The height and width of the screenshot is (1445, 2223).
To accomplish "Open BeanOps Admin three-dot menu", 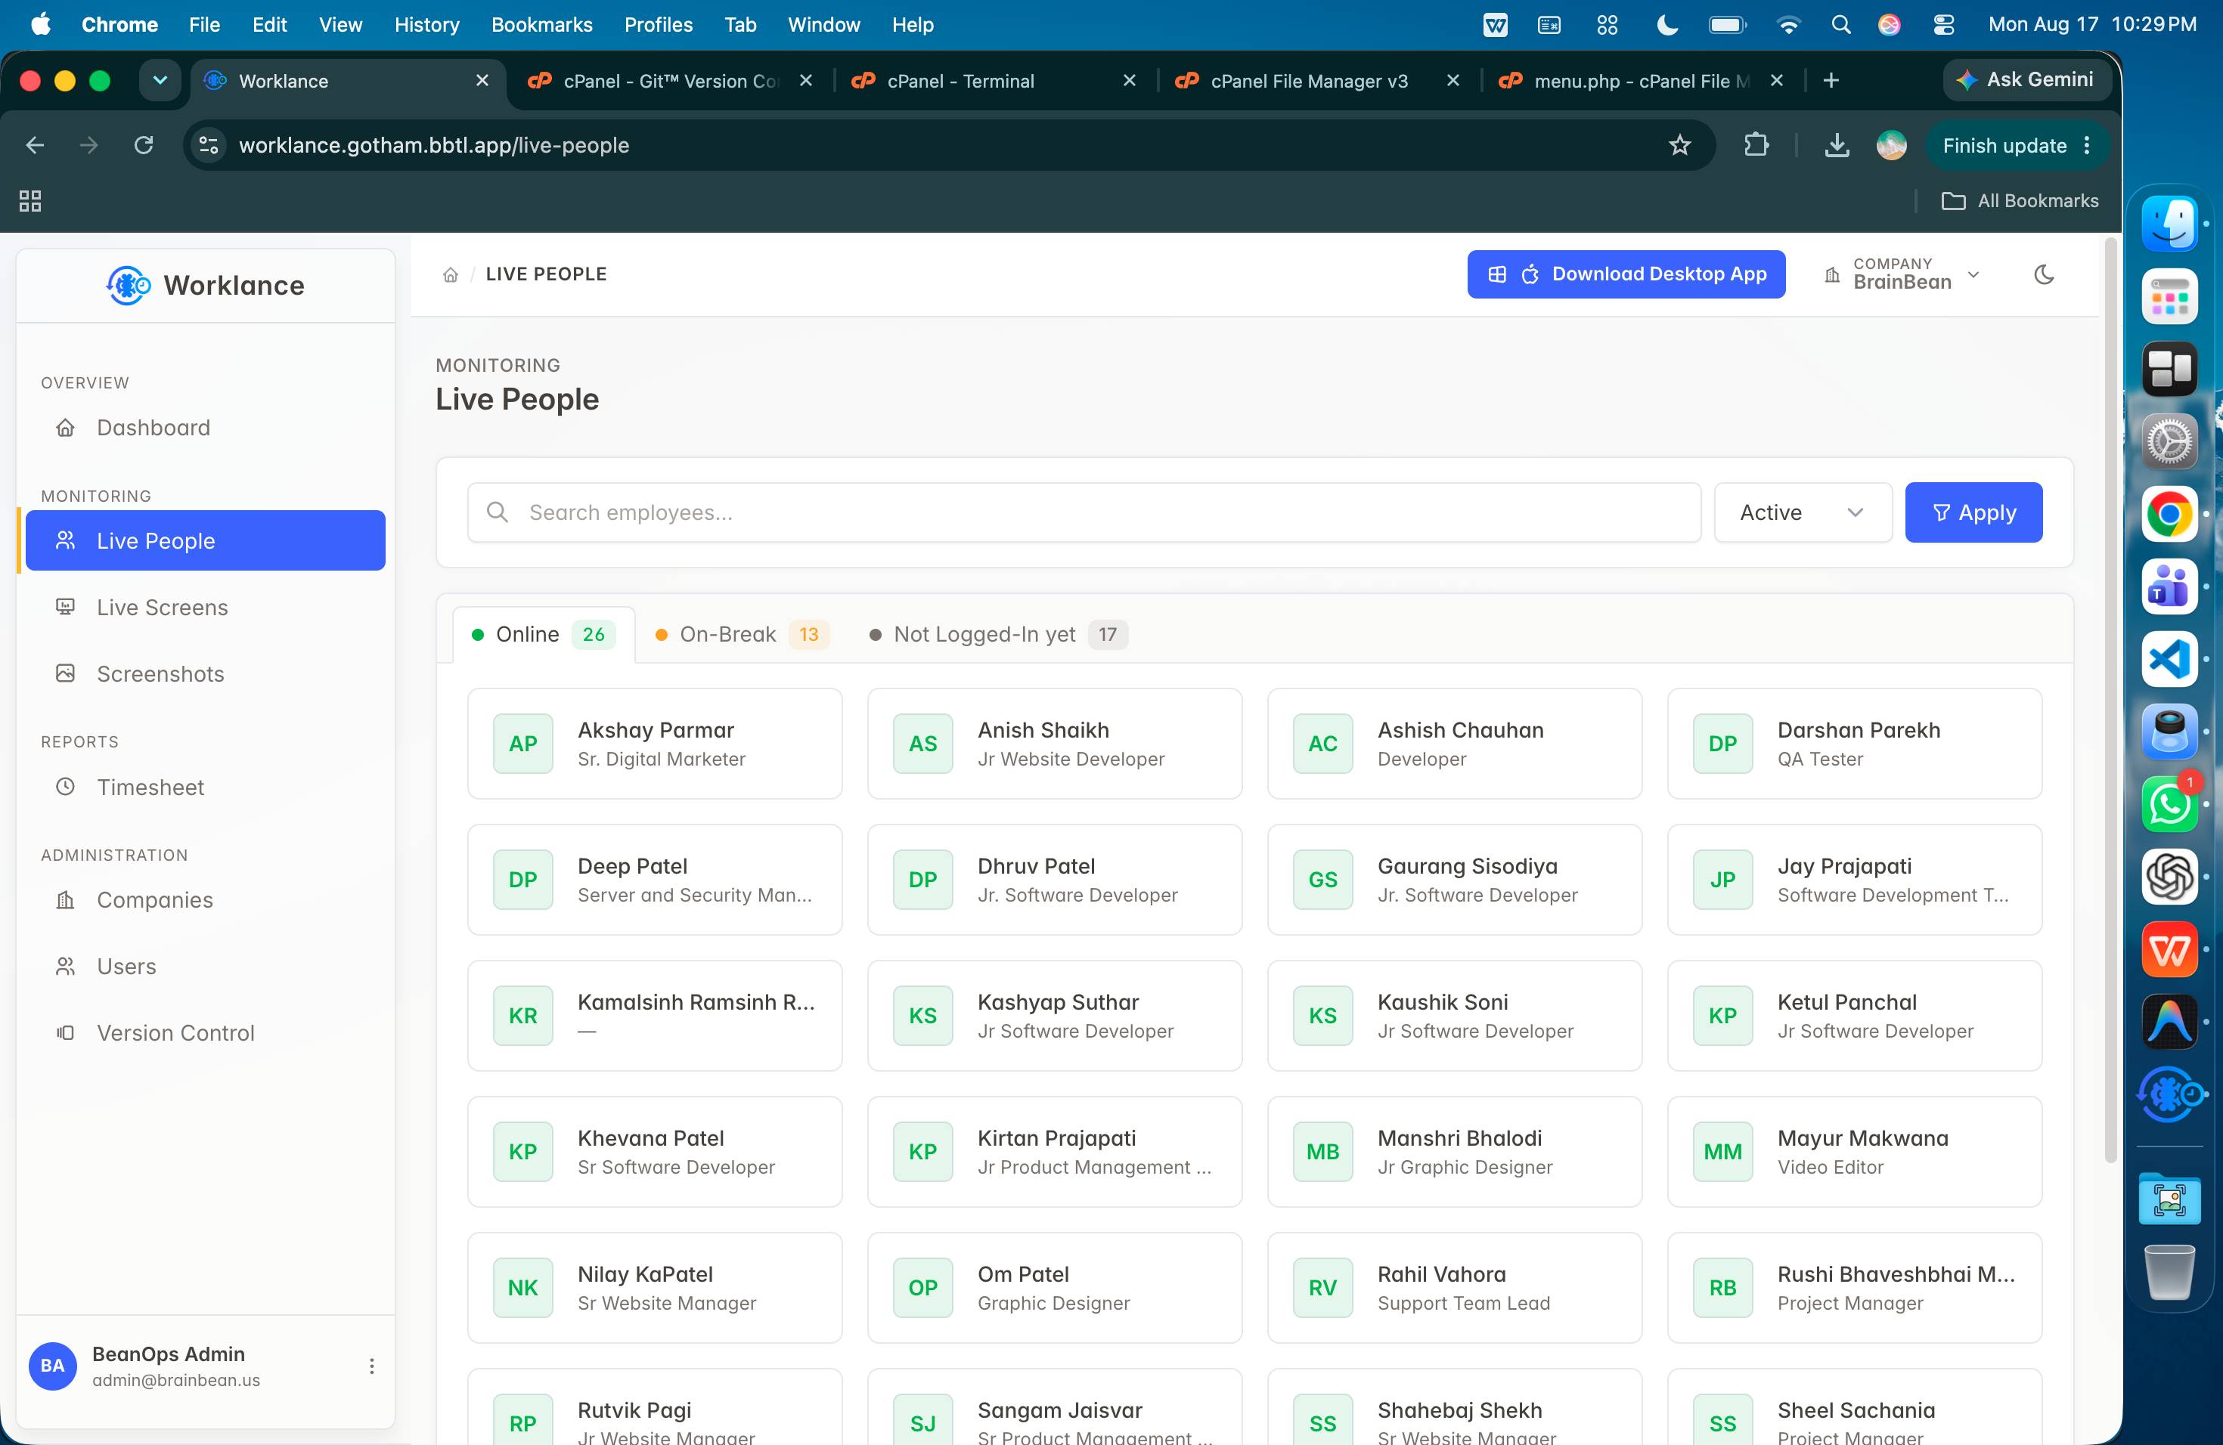I will 372,1366.
